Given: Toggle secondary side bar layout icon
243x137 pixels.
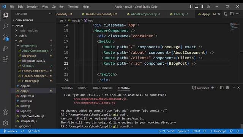Looking at the screenshot, I should point(201,6).
